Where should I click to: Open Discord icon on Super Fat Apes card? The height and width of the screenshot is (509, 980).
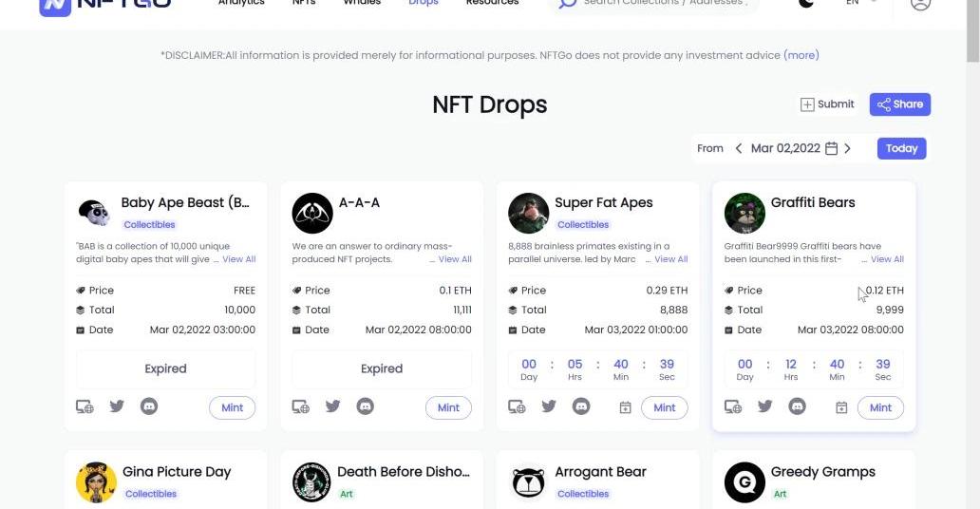click(x=581, y=406)
